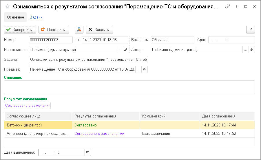Open the Задачи link tab

pyautogui.click(x=36, y=17)
